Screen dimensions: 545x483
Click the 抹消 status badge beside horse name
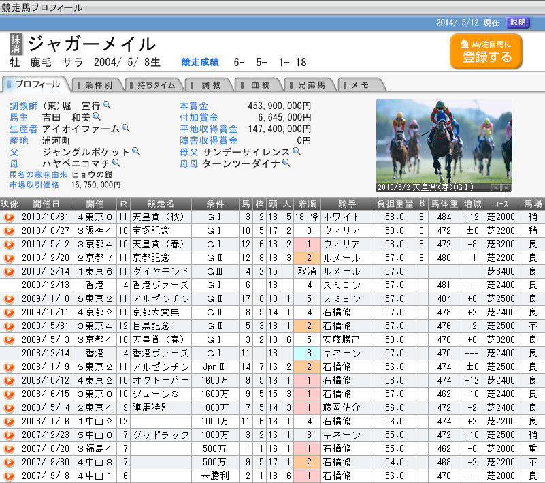pyautogui.click(x=16, y=44)
